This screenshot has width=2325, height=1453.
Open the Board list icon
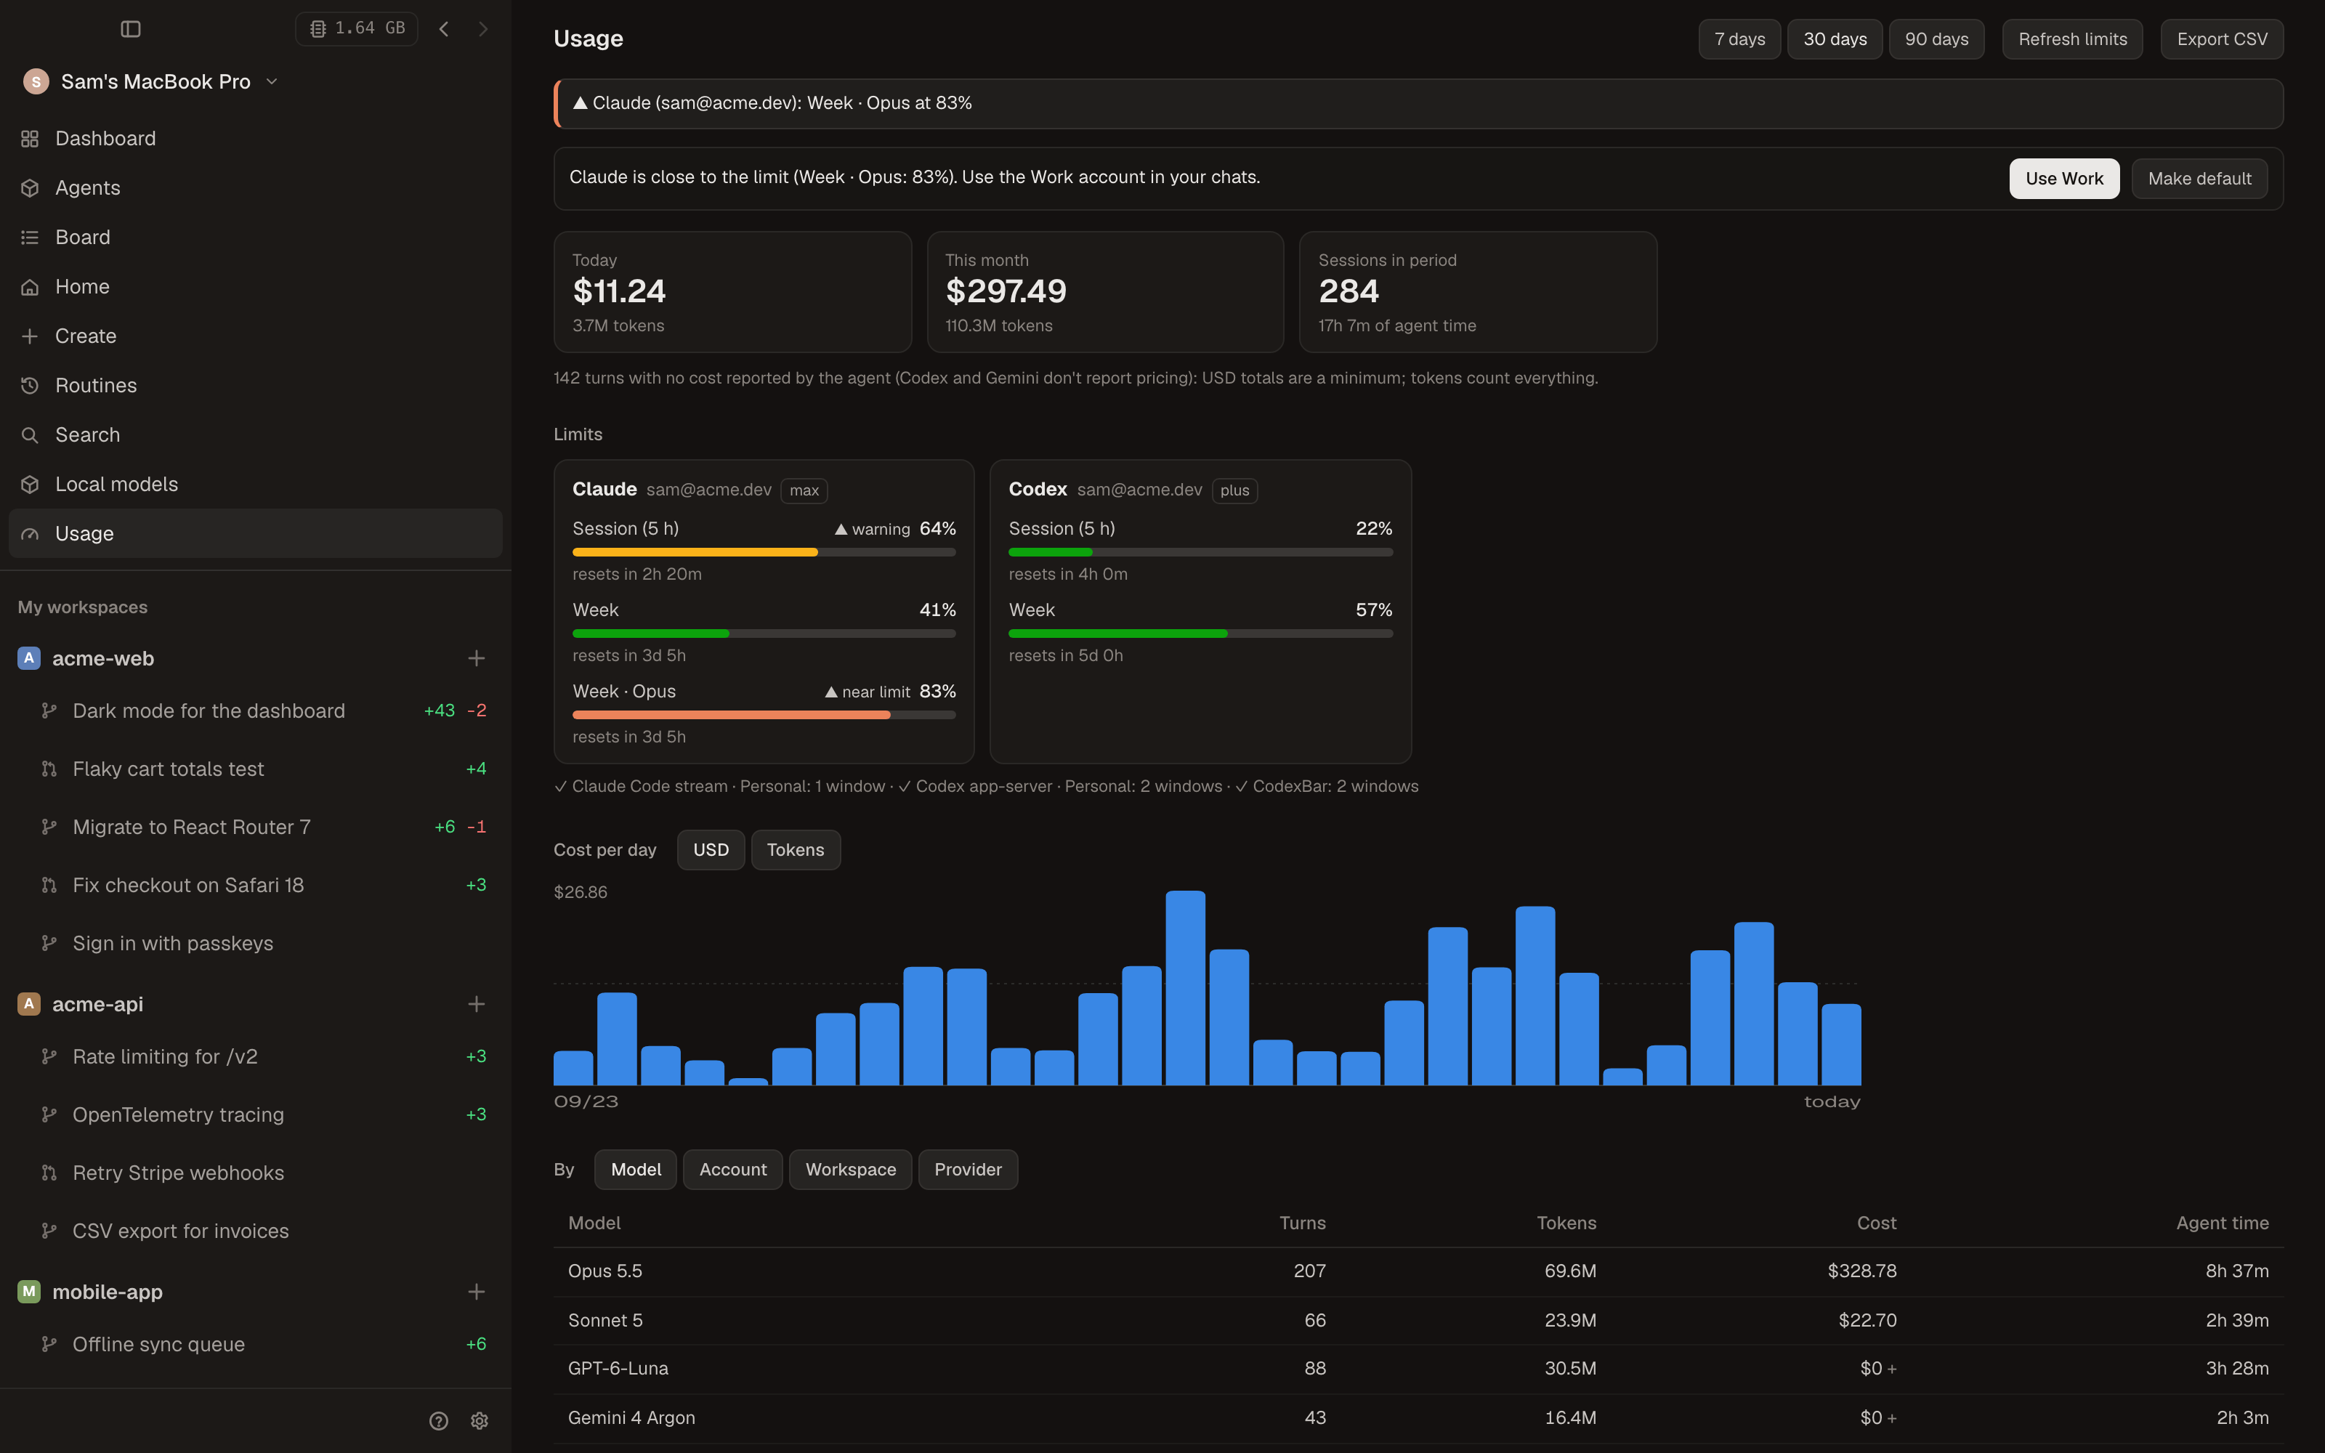coord(30,238)
